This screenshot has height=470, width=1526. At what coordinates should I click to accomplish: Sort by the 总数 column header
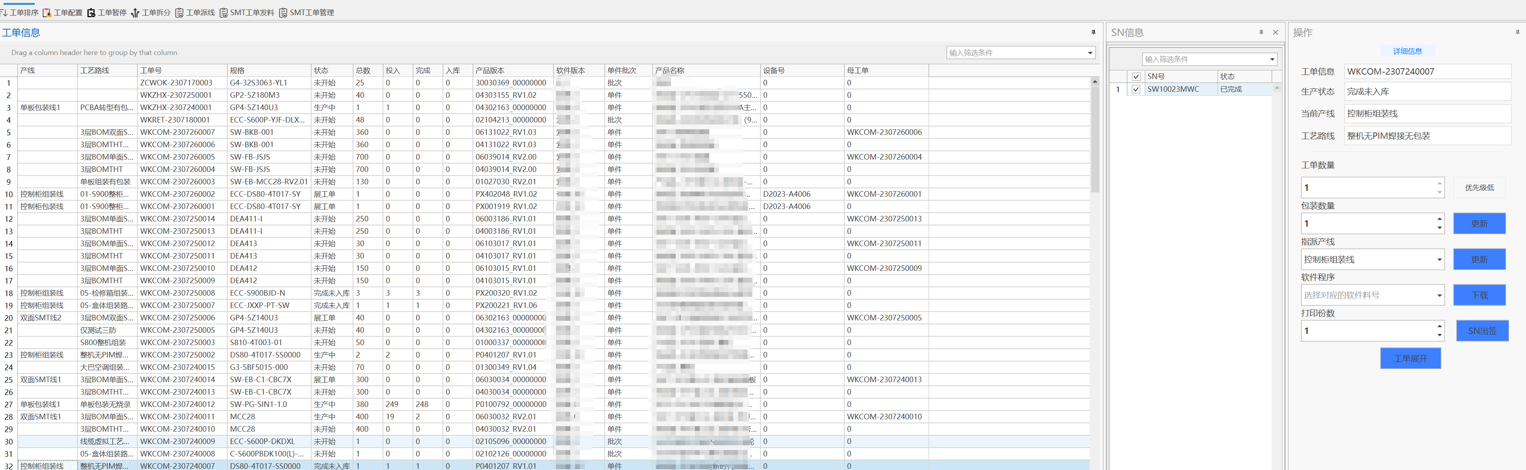point(367,71)
